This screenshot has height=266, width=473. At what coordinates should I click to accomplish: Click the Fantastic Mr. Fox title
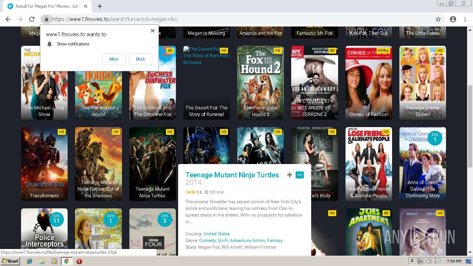314,33
